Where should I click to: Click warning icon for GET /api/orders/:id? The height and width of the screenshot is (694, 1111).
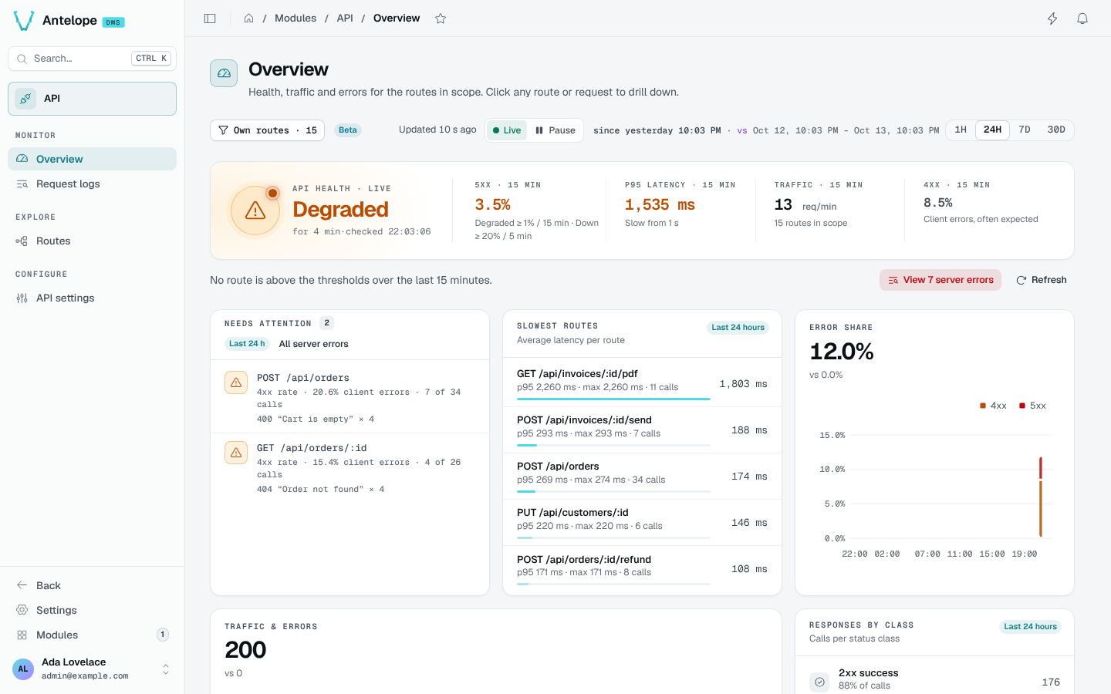[x=236, y=453]
